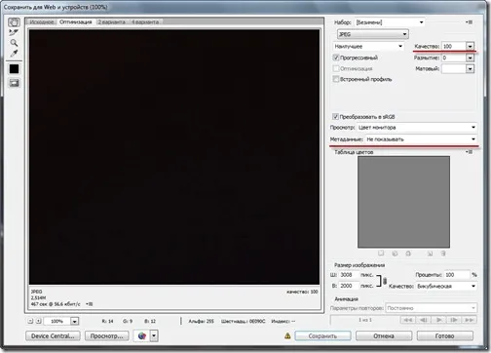Click the Отмена cancel button
491x353 pixels.
pyautogui.click(x=384, y=335)
